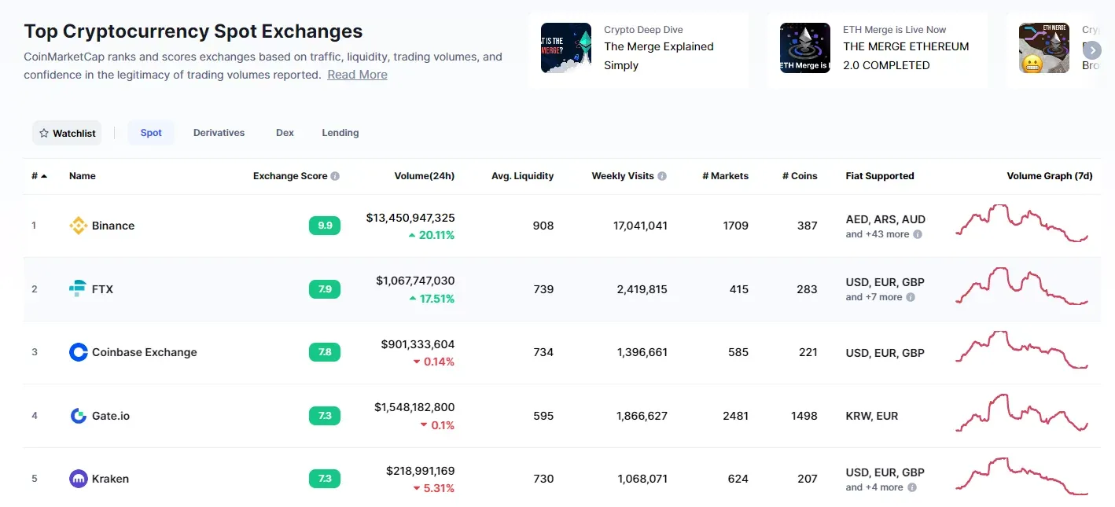Screen dimensions: 1115x507
Task: Open Coinbase Exchange name link
Action: [x=145, y=352]
